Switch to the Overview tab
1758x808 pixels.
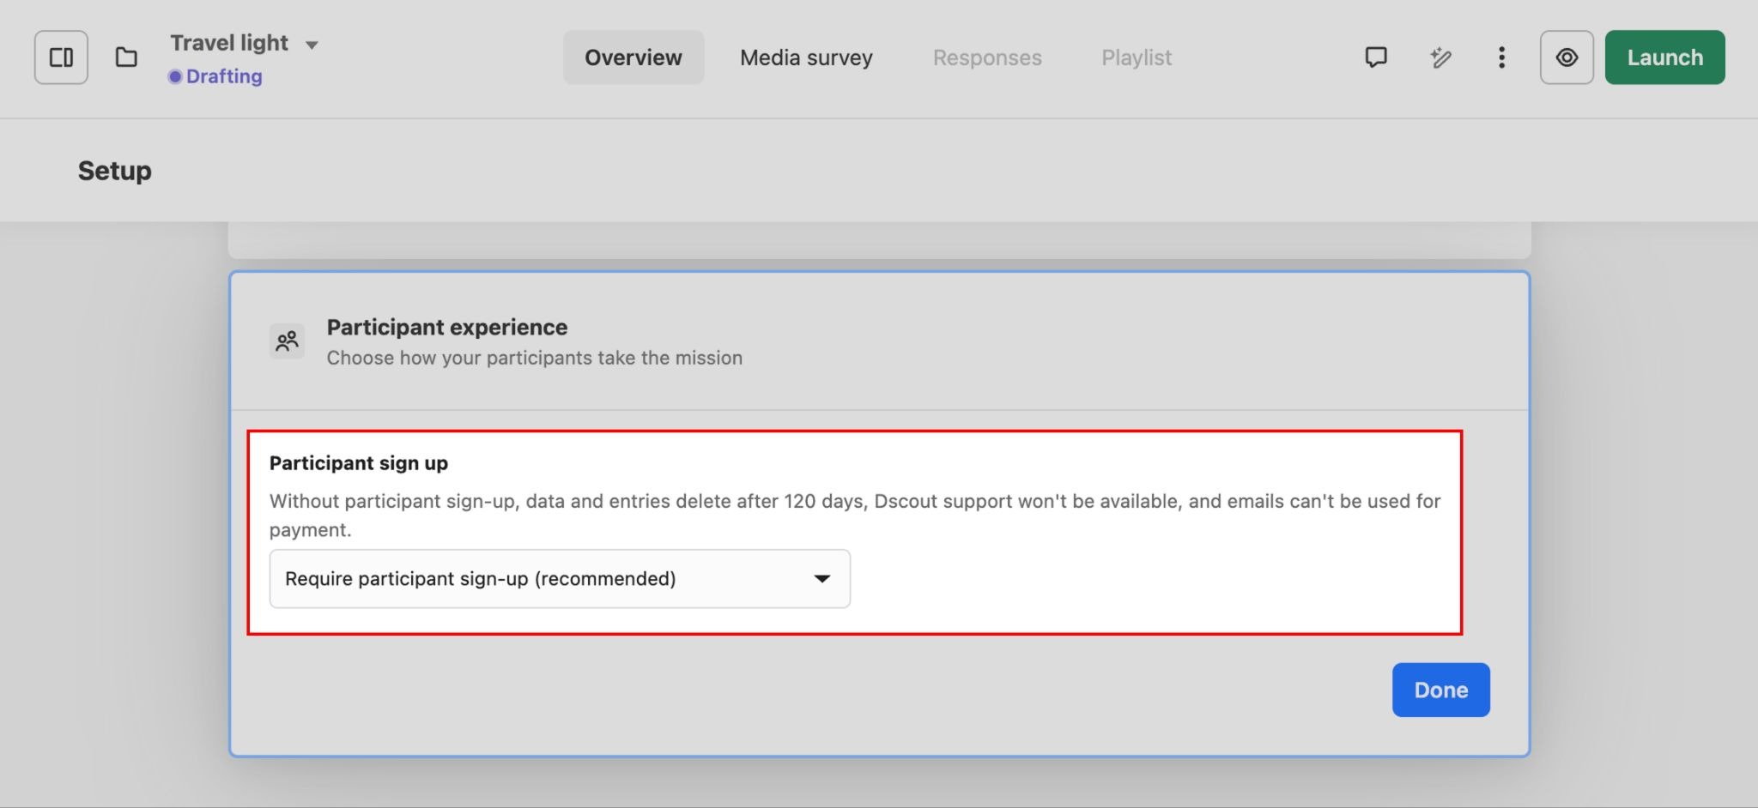[633, 57]
